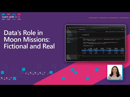Select the Python kernel picker at top right
Image resolution: width=130 pixels, height=97 pixels.
pyautogui.click(x=121, y=32)
